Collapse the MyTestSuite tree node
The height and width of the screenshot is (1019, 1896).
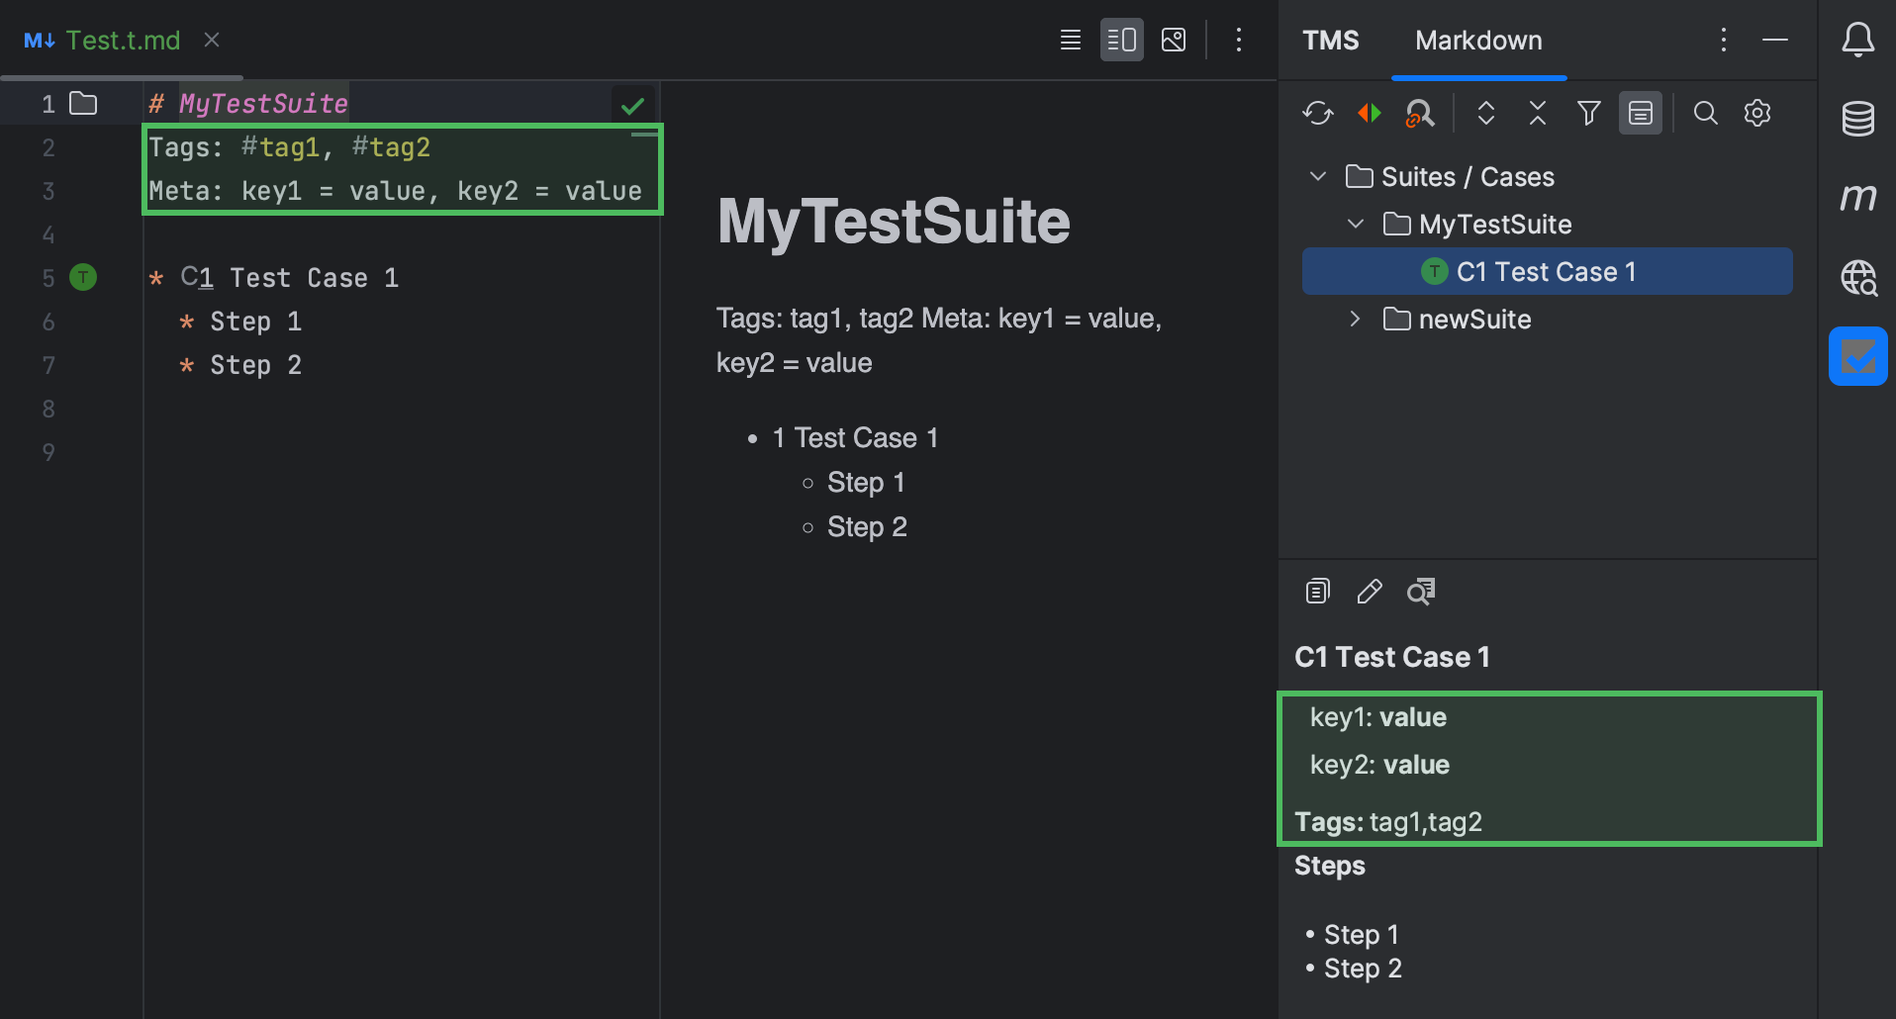[1355, 224]
